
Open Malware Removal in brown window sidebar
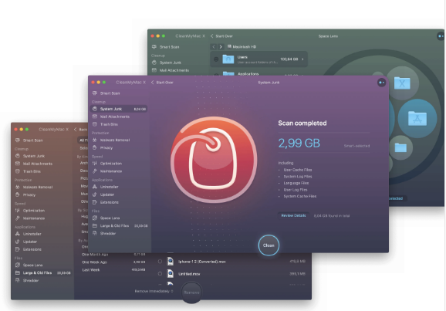tap(34, 187)
